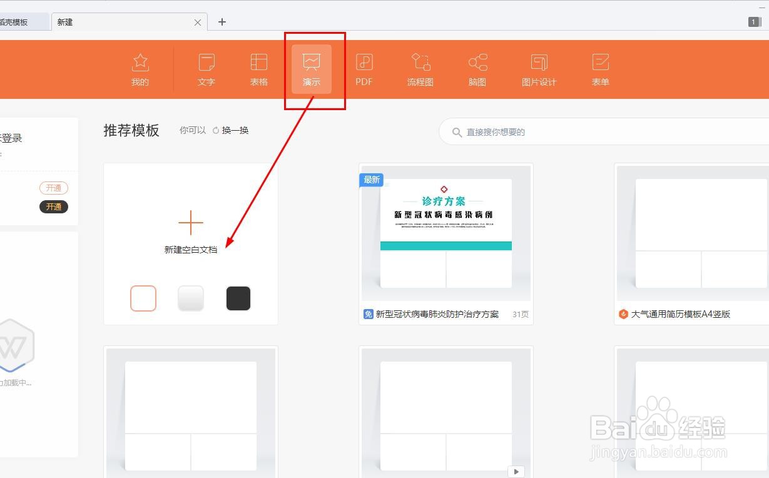The width and height of the screenshot is (769, 478).
Task: Select the PDF document type
Action: click(364, 69)
